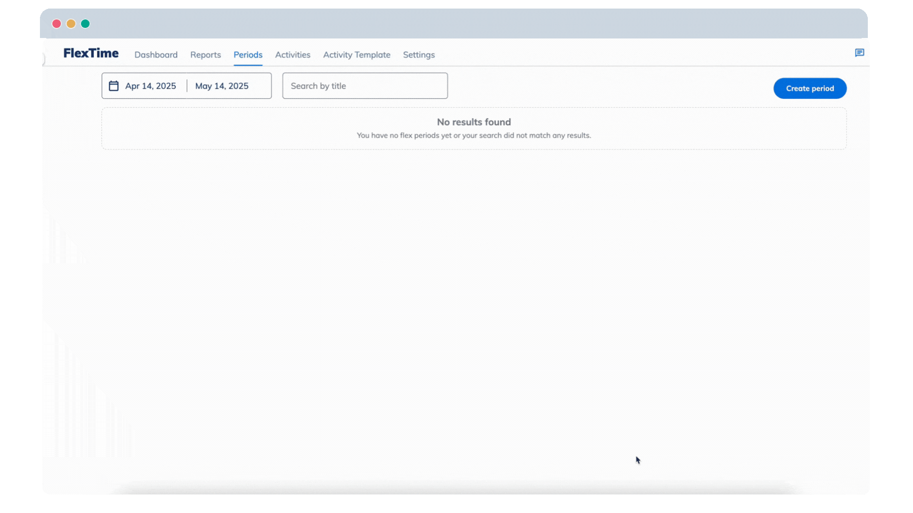Start creating a new flex period
This screenshot has width=913, height=513.
click(809, 88)
